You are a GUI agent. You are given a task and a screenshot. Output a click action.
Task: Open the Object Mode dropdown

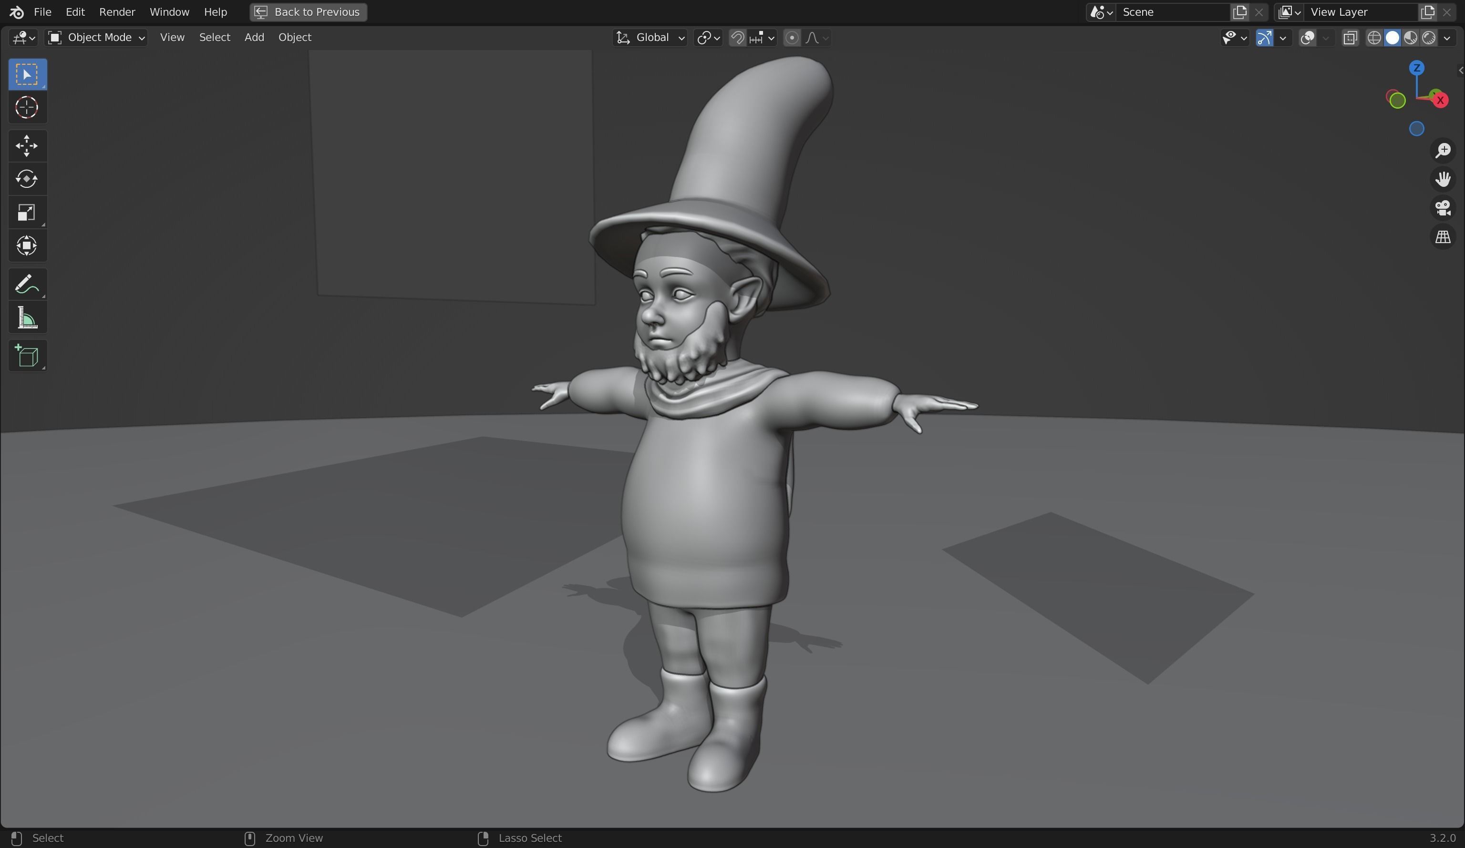(x=96, y=38)
